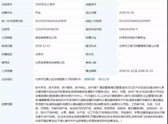The image size is (168, 124).
Task: Click the 曾用名 label
Action: pyautogui.click(x=6, y=63)
